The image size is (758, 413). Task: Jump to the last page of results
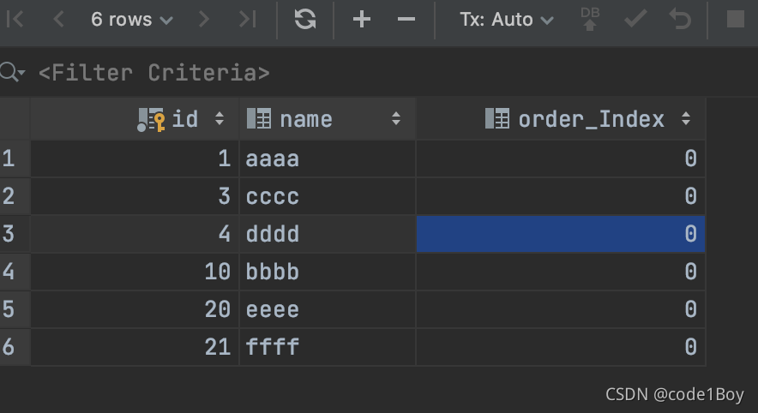(247, 20)
